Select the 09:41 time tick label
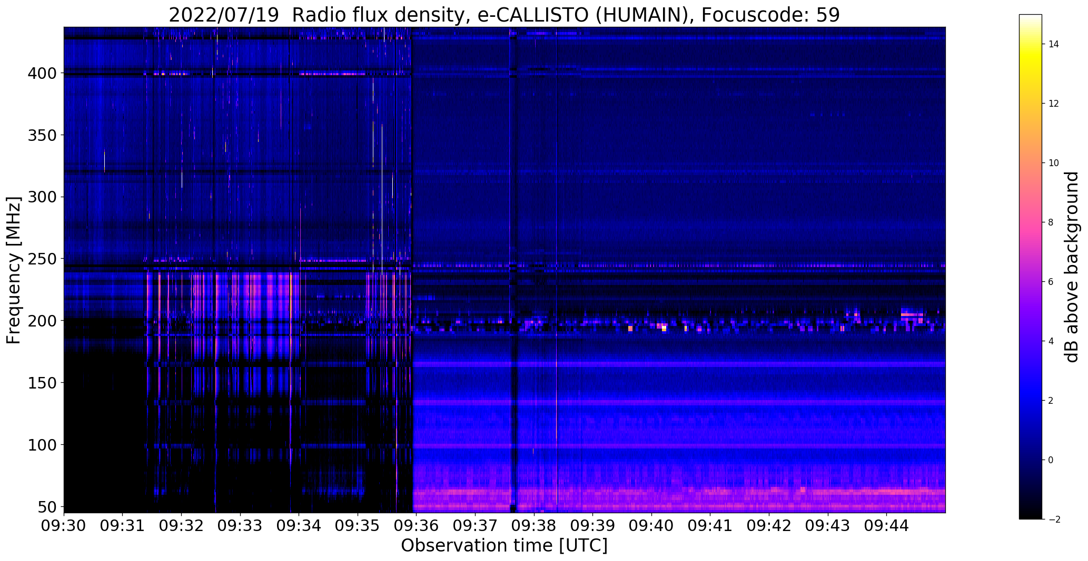 [x=710, y=526]
